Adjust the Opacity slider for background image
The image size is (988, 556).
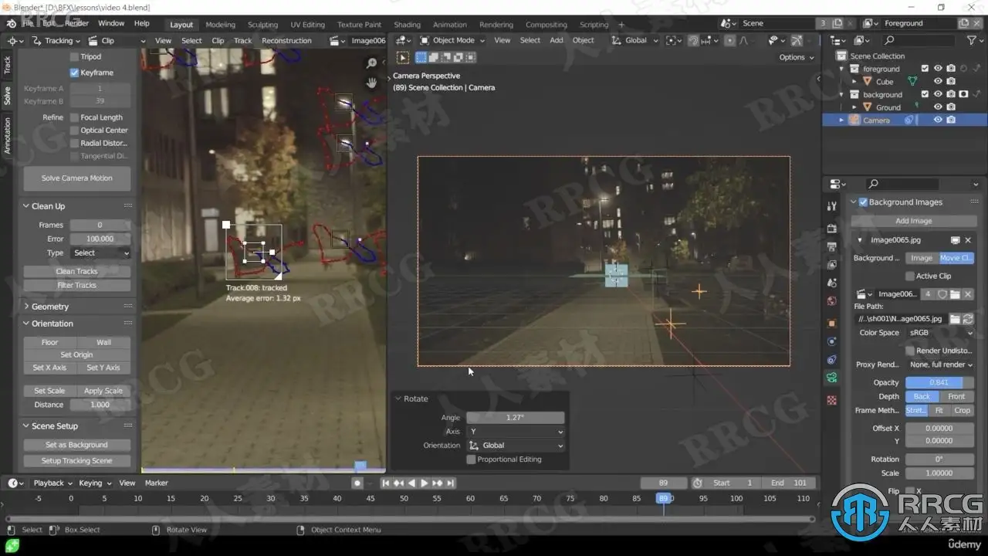tap(939, 382)
